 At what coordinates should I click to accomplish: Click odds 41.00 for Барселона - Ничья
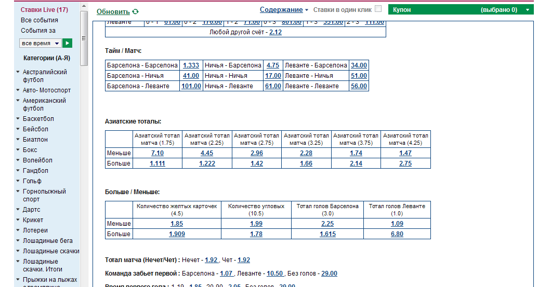tap(191, 75)
